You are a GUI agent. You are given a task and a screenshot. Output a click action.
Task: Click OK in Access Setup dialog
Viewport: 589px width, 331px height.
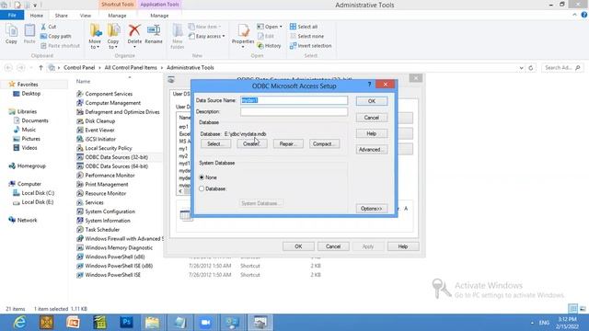(372, 101)
